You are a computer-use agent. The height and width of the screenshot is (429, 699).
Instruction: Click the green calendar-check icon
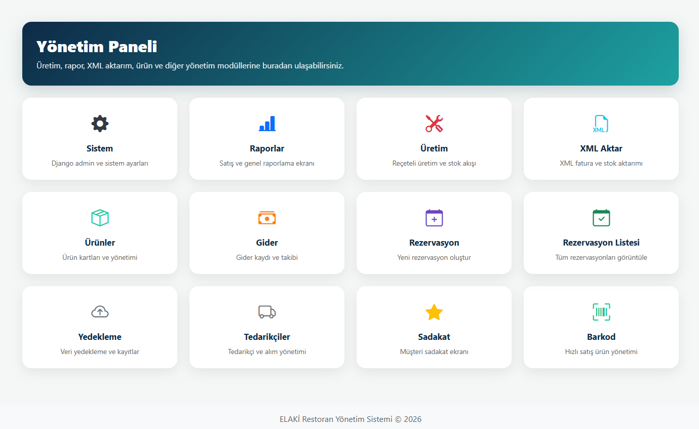pos(601,218)
